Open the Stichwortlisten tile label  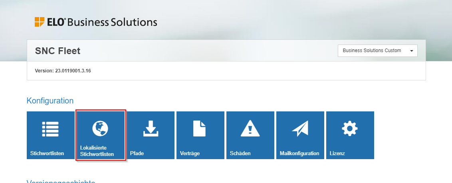point(47,153)
